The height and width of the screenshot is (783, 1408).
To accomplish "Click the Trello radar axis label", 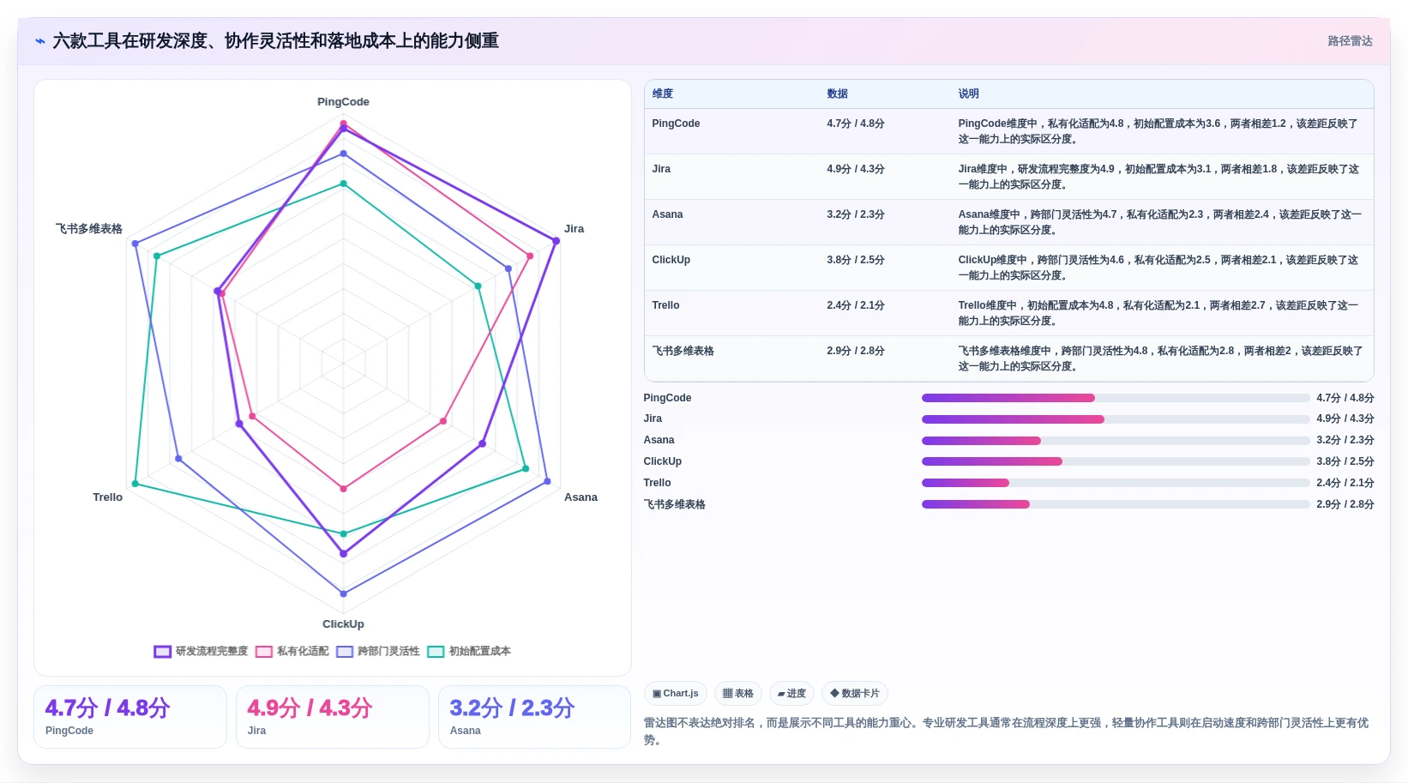I will [108, 497].
